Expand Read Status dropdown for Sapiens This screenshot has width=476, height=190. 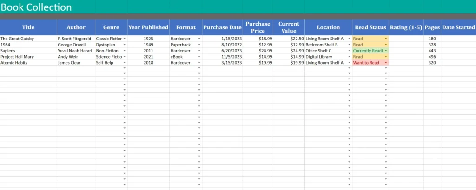pos(386,51)
